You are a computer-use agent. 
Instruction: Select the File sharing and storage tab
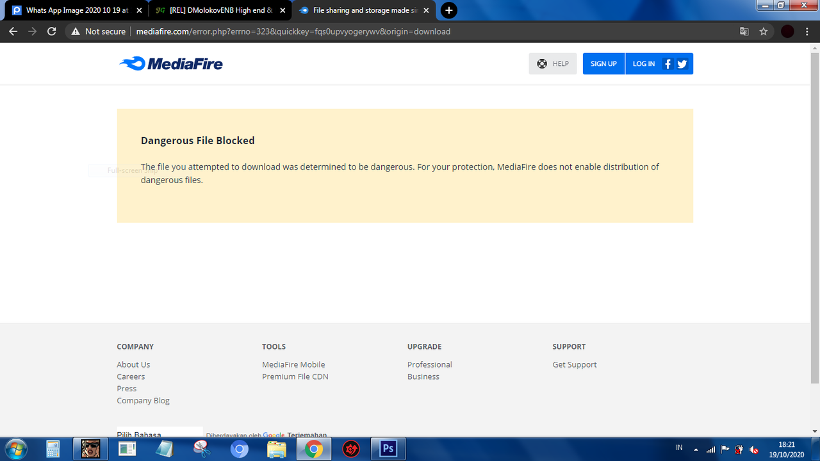pos(363,10)
